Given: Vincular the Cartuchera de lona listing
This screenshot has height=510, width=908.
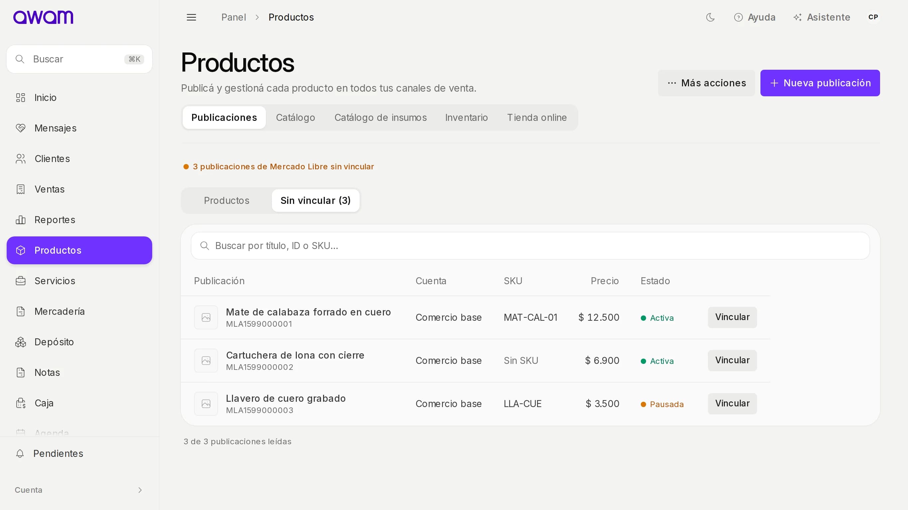Looking at the screenshot, I should tap(732, 360).
